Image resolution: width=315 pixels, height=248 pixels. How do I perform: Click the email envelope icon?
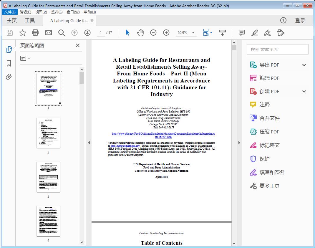tap(48, 33)
